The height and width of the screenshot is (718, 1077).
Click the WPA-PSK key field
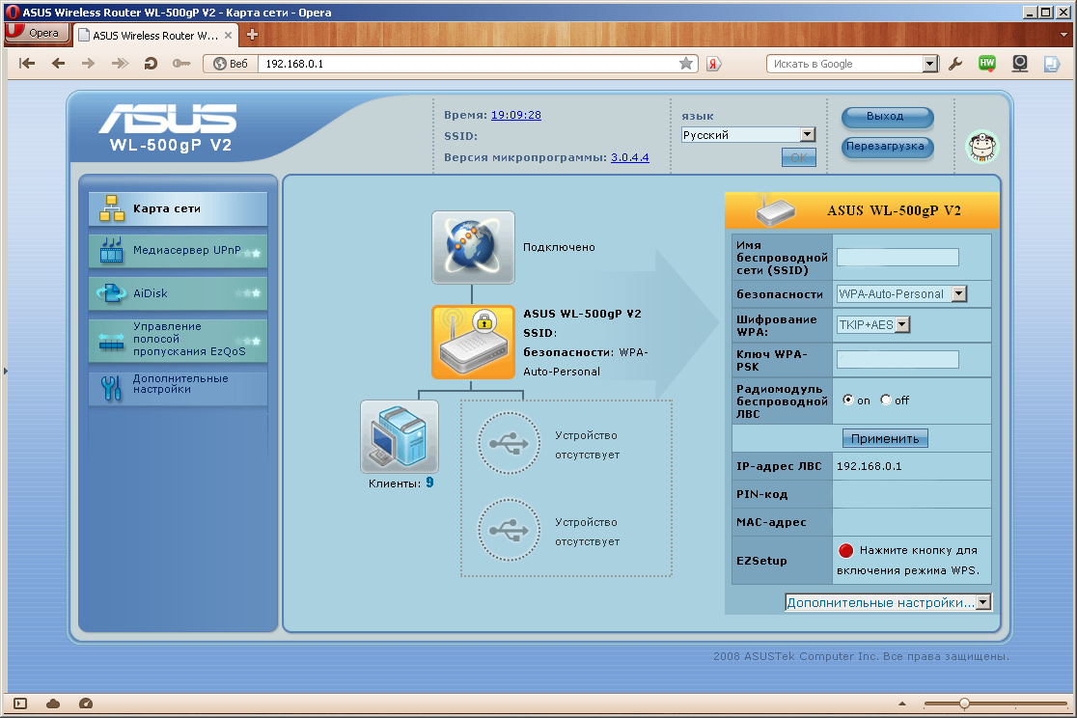coord(897,359)
